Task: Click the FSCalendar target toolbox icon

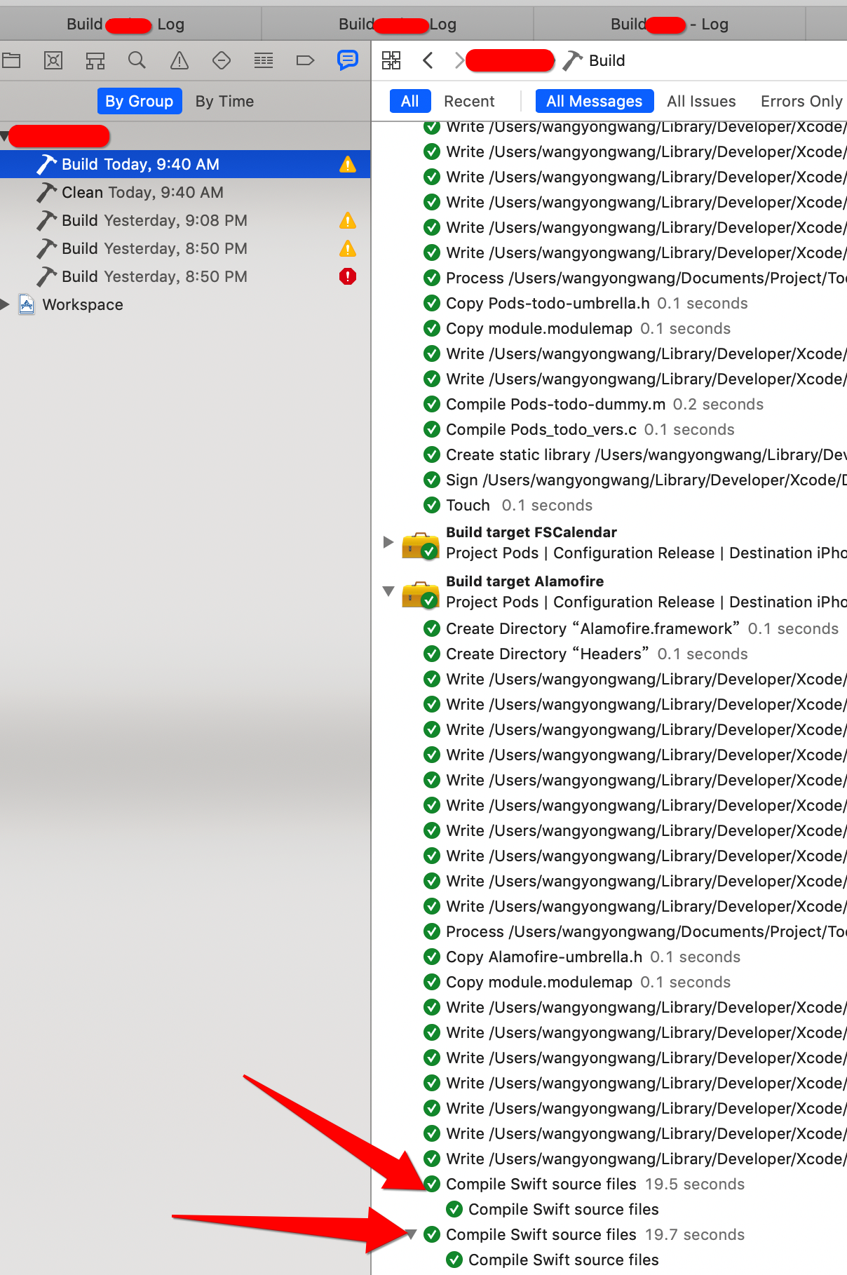Action: (x=420, y=545)
